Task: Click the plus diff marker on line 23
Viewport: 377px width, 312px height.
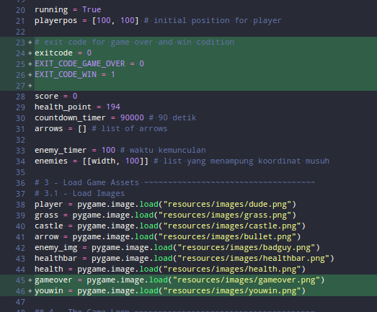Action: (30, 43)
